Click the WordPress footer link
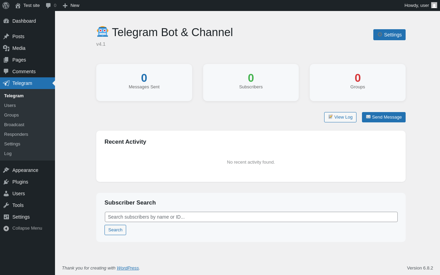The image size is (440, 275). click(128, 268)
